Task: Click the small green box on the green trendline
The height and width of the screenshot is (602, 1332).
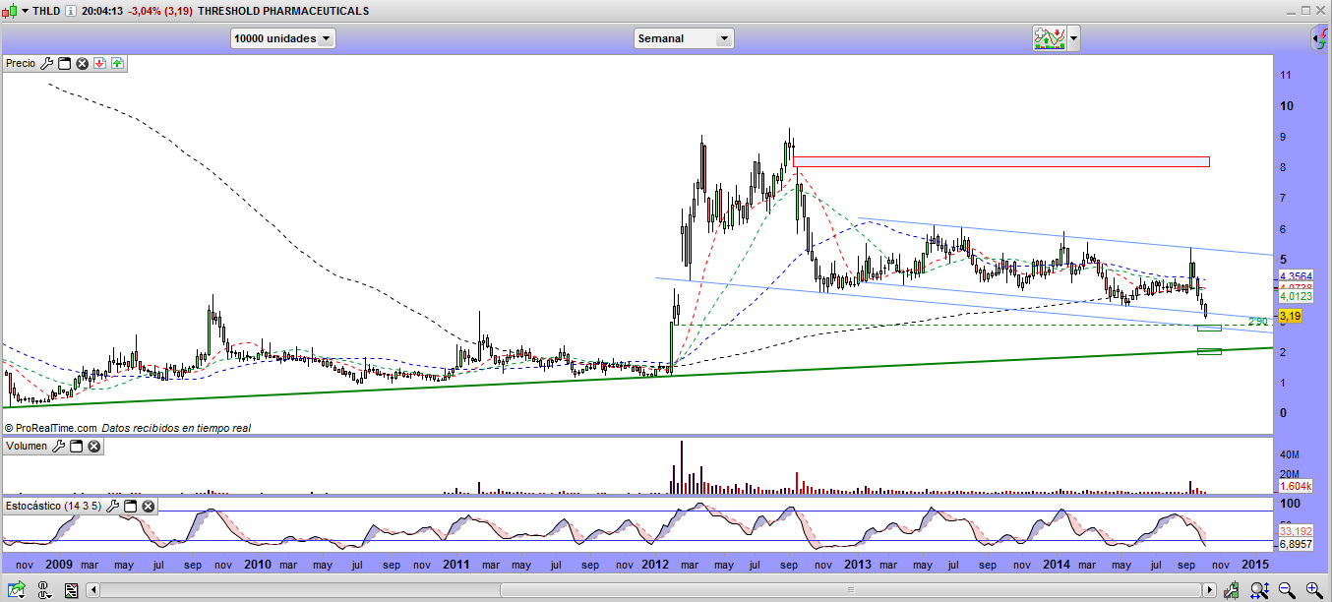Action: (1209, 351)
